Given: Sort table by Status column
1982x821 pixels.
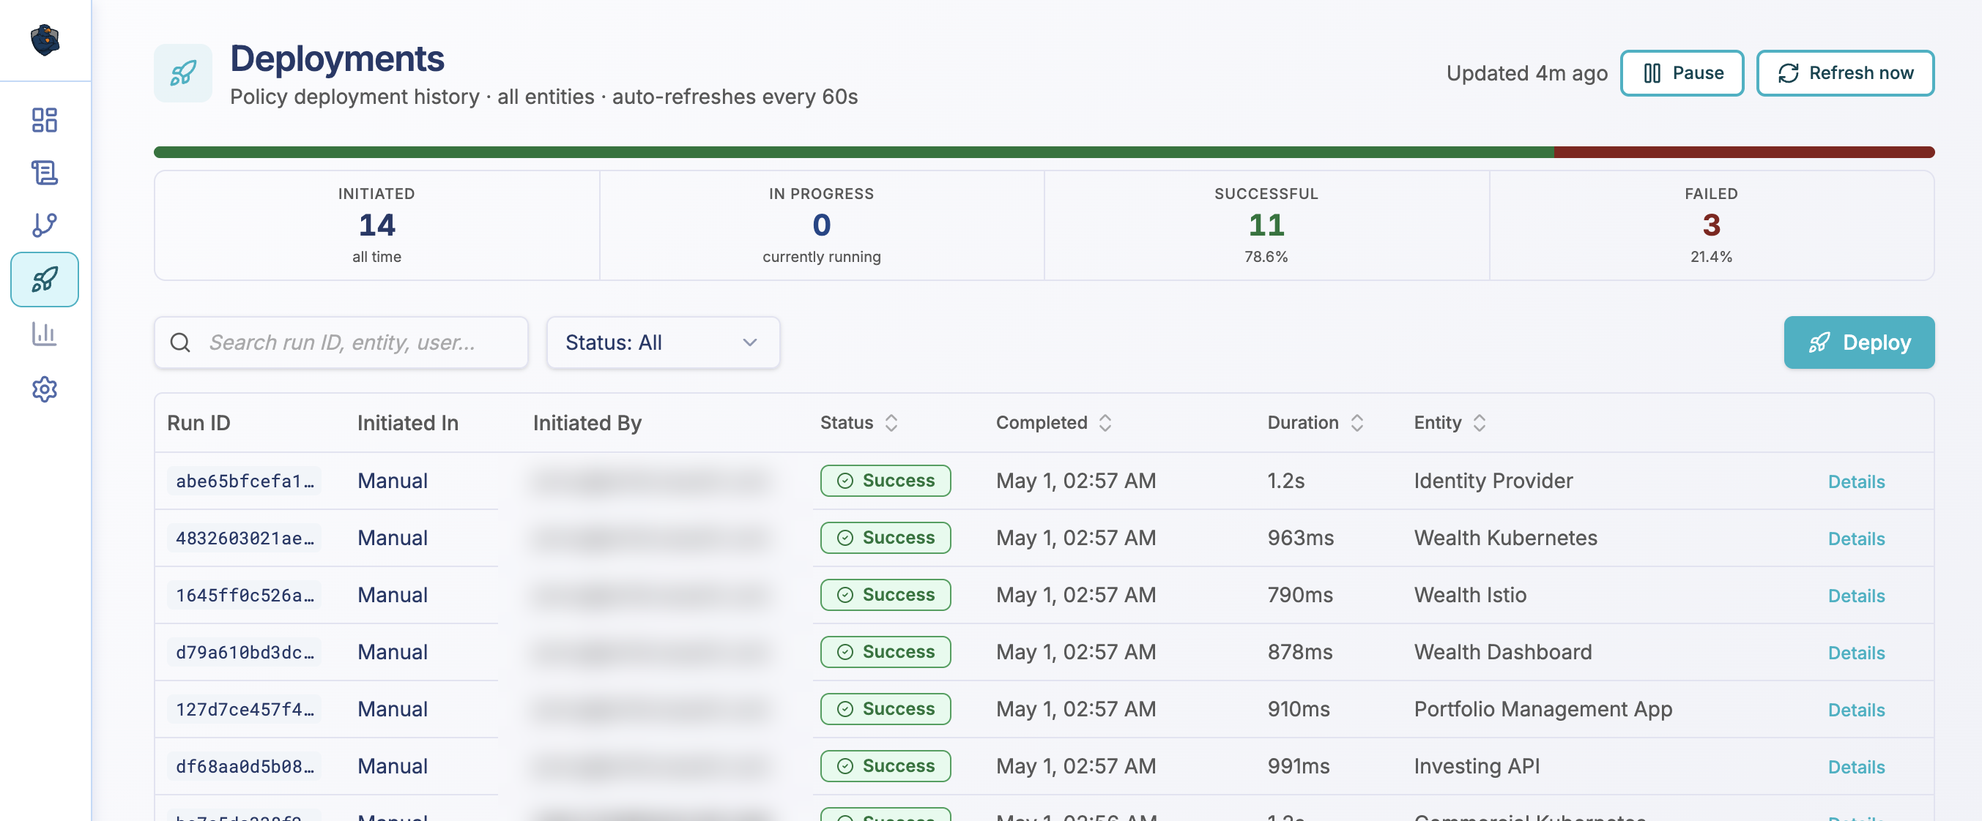Looking at the screenshot, I should [858, 423].
